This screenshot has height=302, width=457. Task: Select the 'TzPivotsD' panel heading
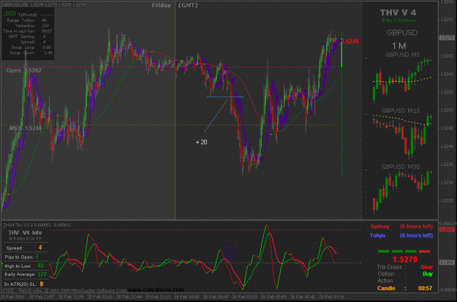point(28,15)
